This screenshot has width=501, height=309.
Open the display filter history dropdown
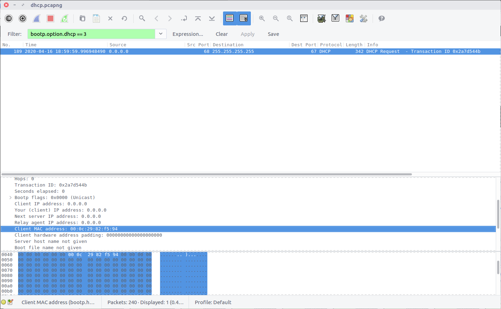161,34
